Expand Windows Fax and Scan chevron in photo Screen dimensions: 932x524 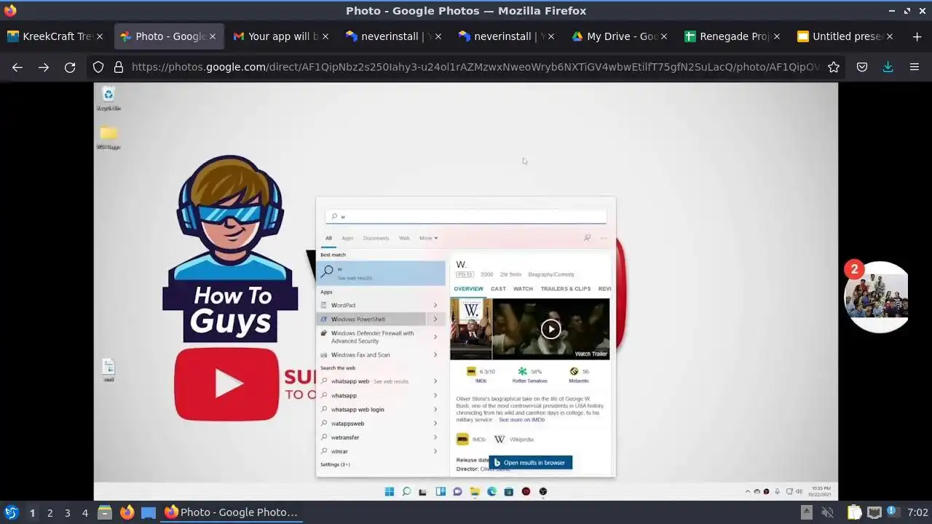(x=435, y=354)
